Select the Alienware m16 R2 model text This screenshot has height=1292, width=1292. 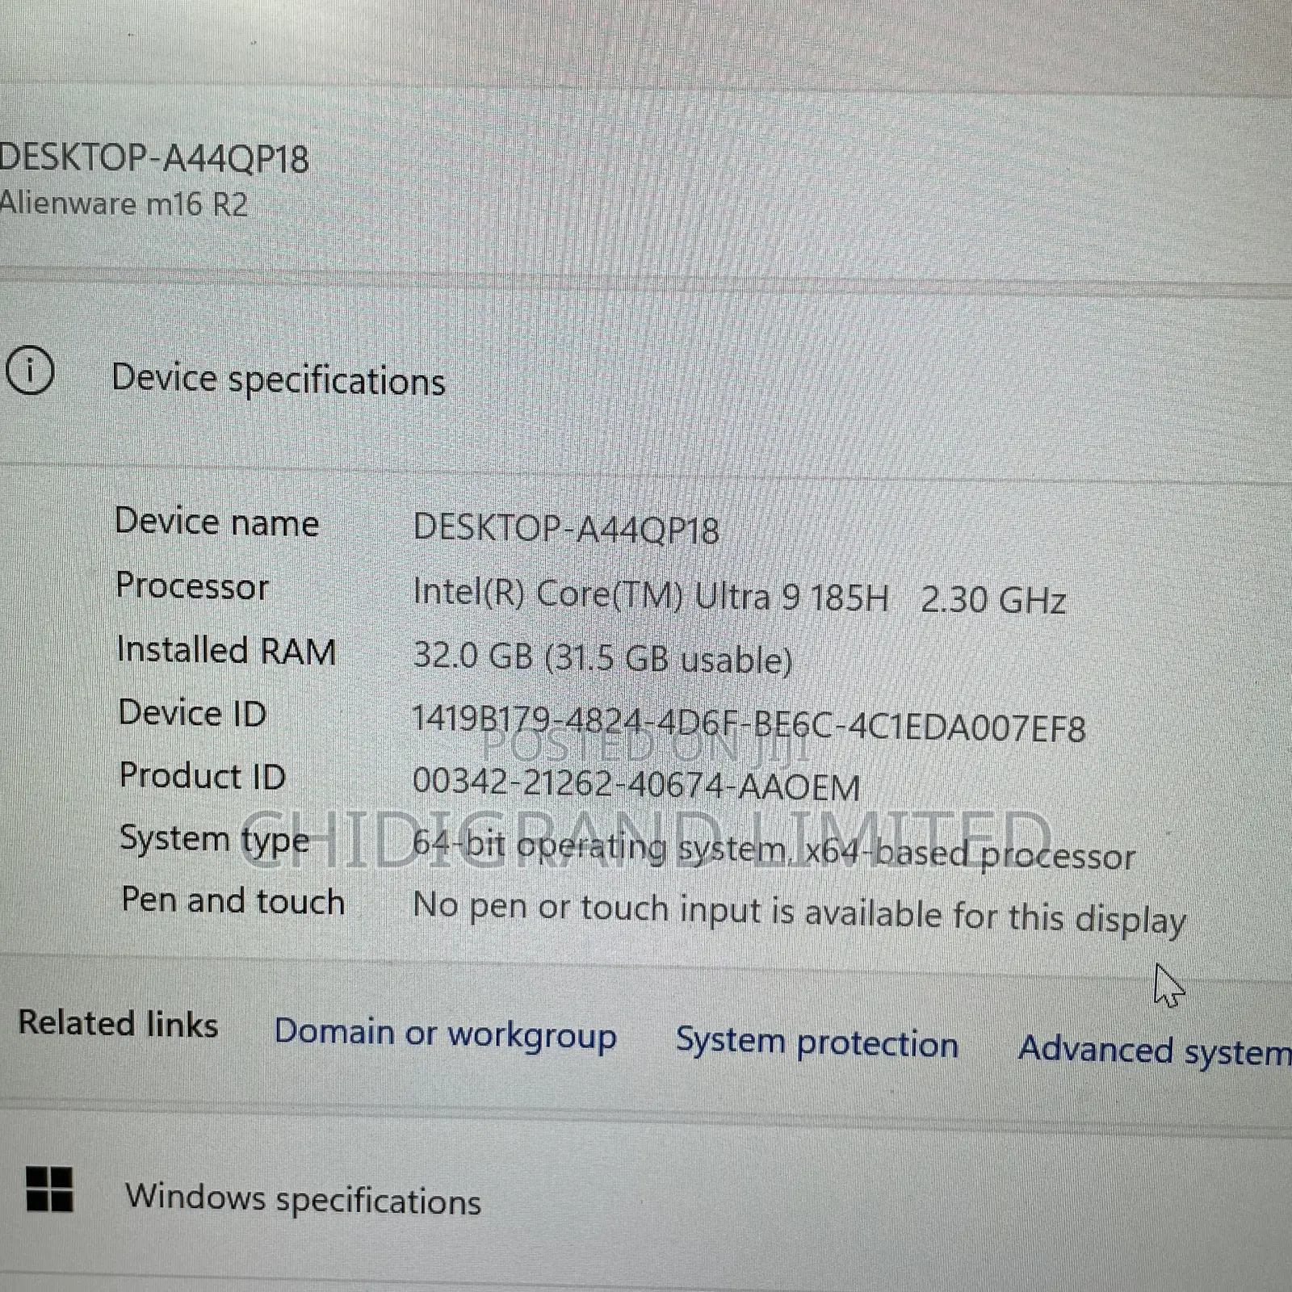[x=123, y=203]
